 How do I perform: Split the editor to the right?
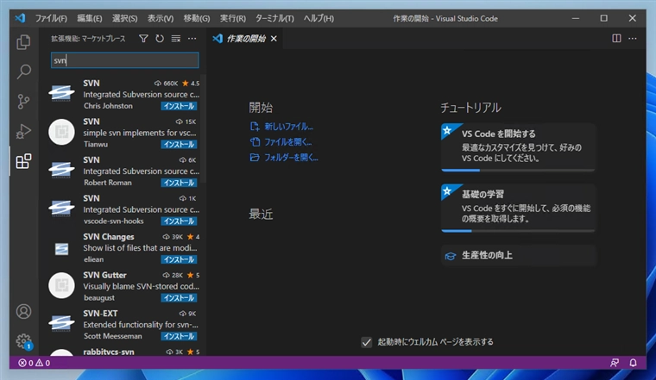[616, 39]
